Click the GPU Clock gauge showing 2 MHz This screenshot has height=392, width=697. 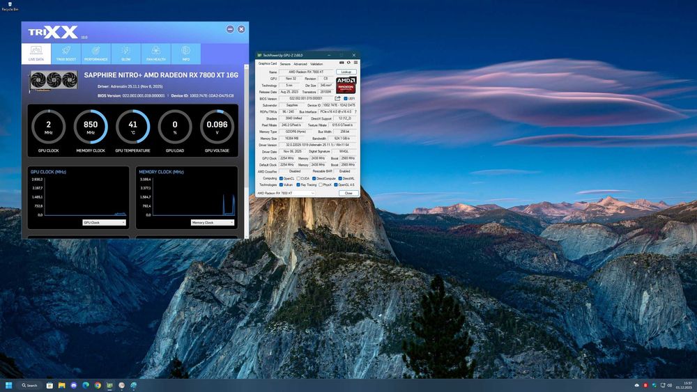point(49,127)
